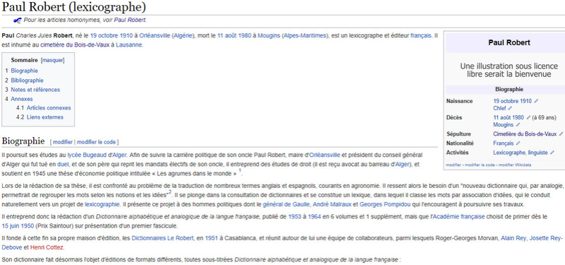
Task: Click pencil icon next to Chlef
Action: (x=510, y=108)
